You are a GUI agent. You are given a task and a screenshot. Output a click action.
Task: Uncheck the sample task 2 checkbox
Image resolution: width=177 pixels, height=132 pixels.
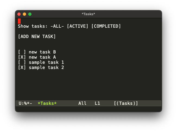(x=22, y=67)
